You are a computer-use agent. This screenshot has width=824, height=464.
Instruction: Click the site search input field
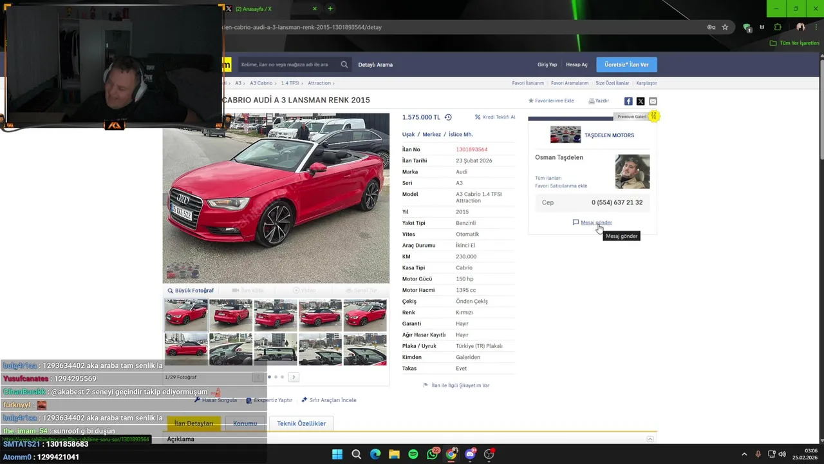[x=287, y=64]
